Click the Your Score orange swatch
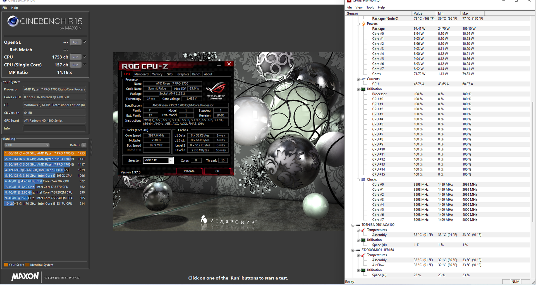 coord(6,265)
